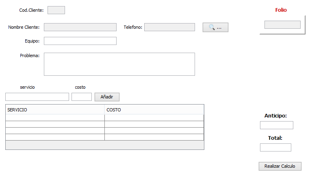Focus the Cod.Cliente field
312x175 pixels.
point(56,10)
